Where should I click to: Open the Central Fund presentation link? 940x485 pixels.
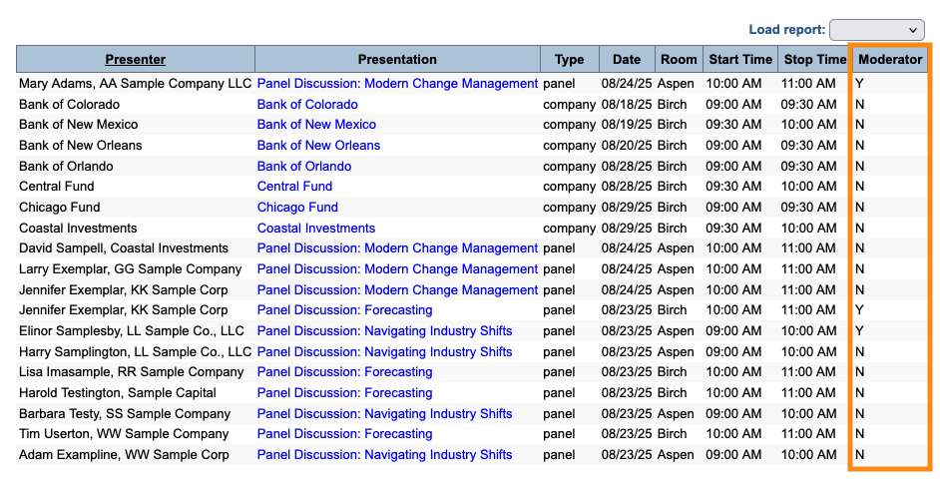(x=294, y=187)
